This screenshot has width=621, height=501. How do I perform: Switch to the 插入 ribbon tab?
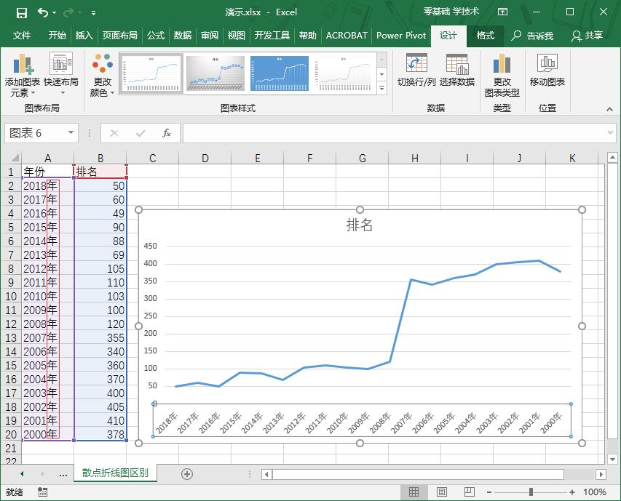(84, 36)
